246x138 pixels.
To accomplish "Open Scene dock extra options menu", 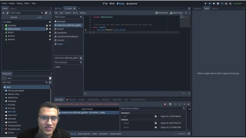I will [x=50, y=13].
